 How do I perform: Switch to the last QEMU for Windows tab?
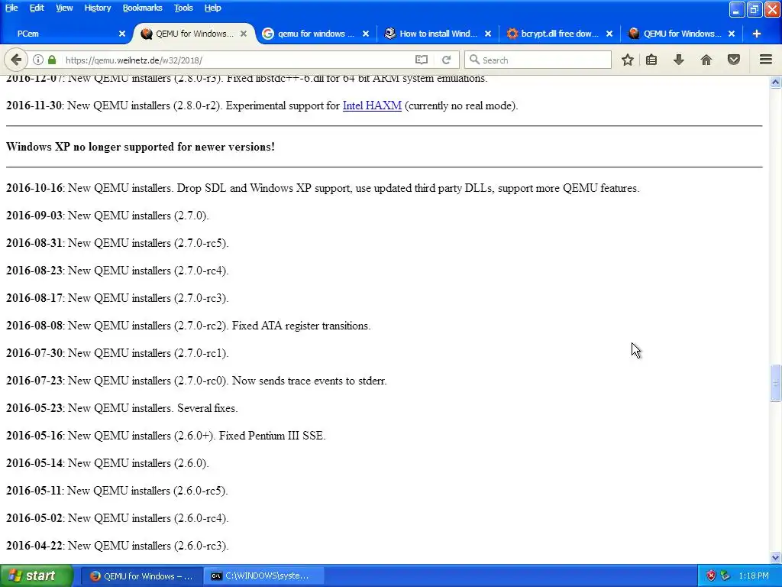tap(680, 34)
